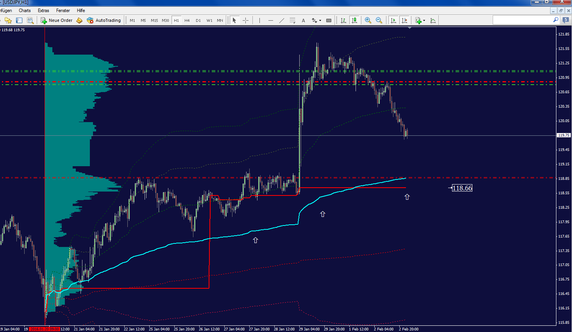This screenshot has height=332, width=572.
Task: Select the H4 timeframe button
Action: (x=187, y=20)
